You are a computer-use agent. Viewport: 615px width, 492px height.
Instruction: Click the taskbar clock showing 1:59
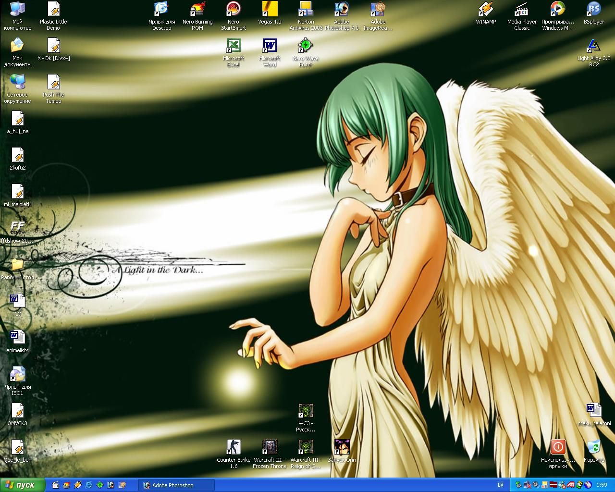click(602, 485)
